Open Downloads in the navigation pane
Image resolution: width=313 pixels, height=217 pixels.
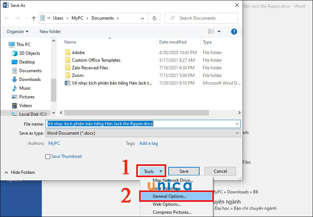pyautogui.click(x=30, y=79)
